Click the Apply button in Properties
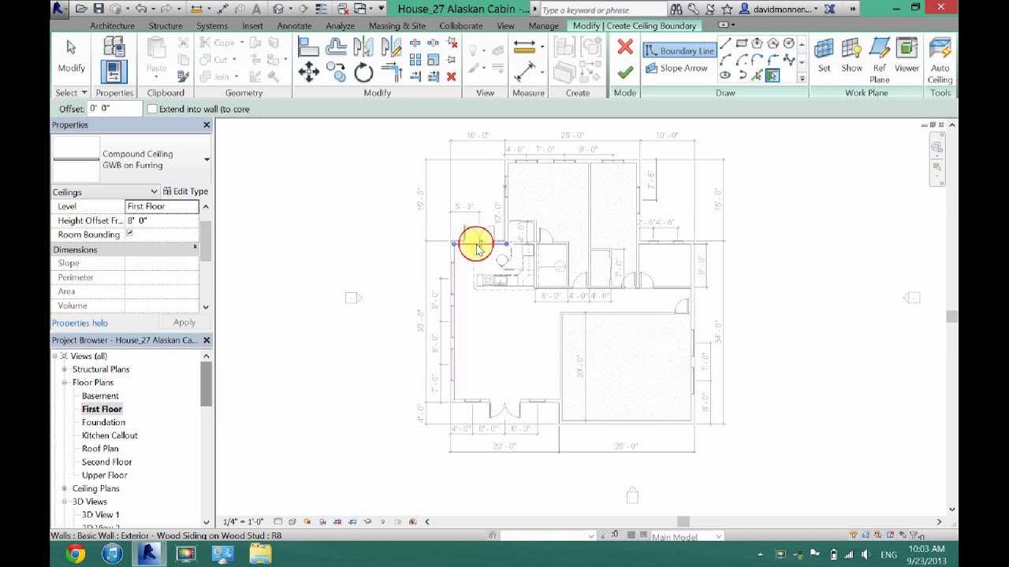 (184, 322)
